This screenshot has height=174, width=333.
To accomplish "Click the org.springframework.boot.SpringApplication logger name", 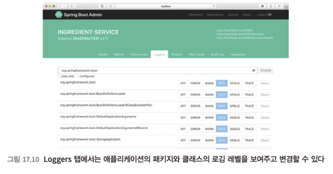I will click(x=90, y=139).
